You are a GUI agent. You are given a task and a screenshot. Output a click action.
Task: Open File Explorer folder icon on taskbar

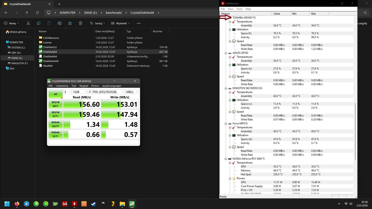click(x=122, y=204)
